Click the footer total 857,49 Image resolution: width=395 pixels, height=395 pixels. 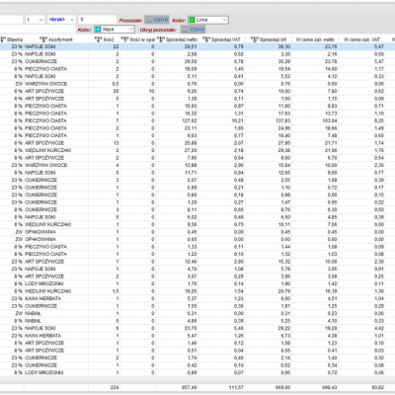190,387
